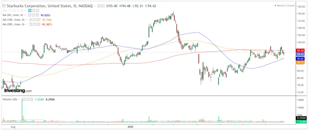Screen dimensions: 314x133
Task: Click the red 95.39 price label
Action: tap(300, 51)
